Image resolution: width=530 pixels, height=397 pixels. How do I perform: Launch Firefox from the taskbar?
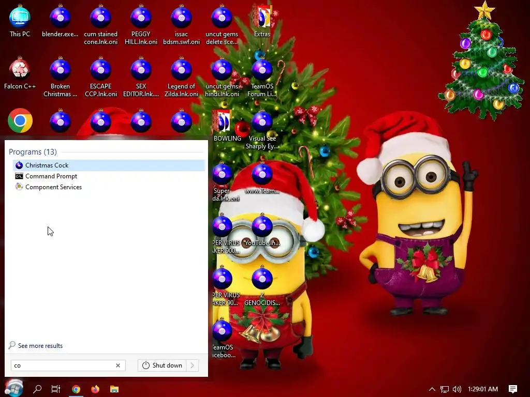tap(95, 389)
